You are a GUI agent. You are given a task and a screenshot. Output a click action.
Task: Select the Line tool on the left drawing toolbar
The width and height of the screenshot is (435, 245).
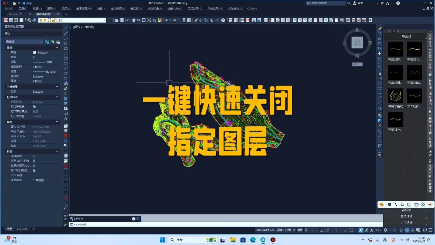[x=65, y=28]
